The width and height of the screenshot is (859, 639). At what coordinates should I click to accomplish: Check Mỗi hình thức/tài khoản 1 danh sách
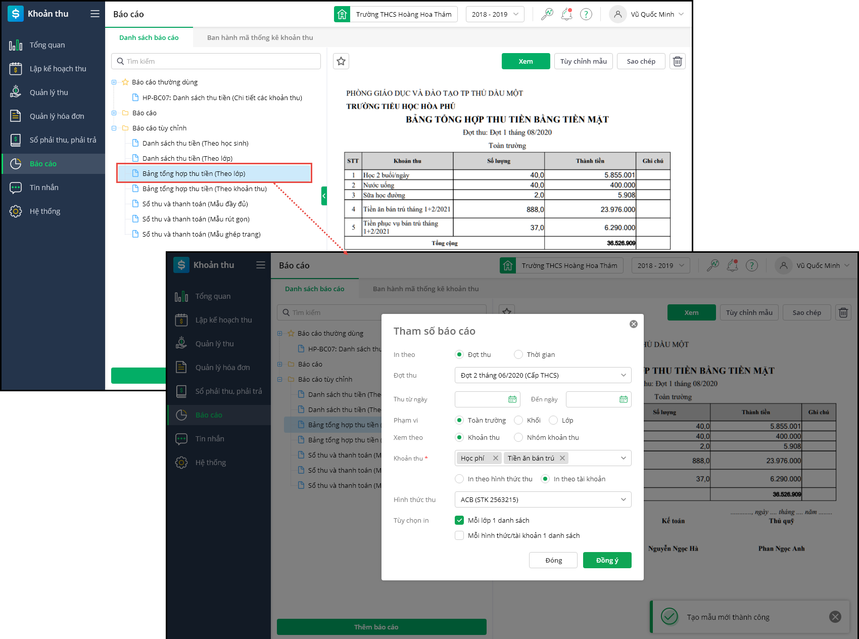459,535
